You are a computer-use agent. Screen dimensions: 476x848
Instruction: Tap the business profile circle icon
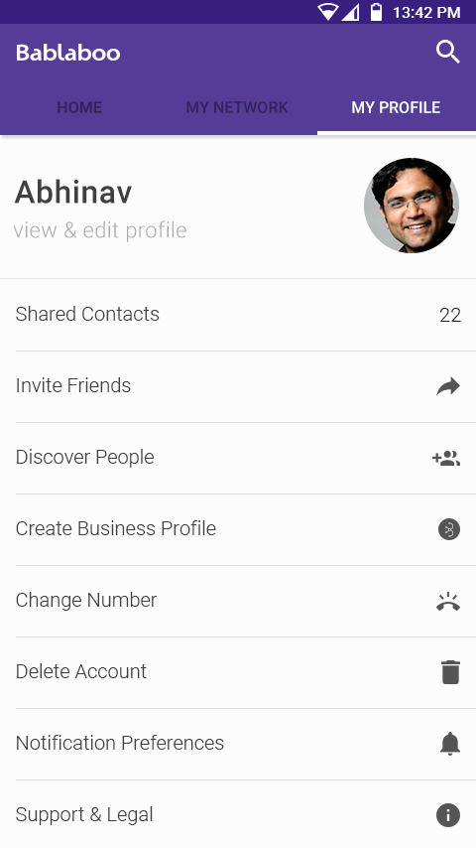coord(449,529)
